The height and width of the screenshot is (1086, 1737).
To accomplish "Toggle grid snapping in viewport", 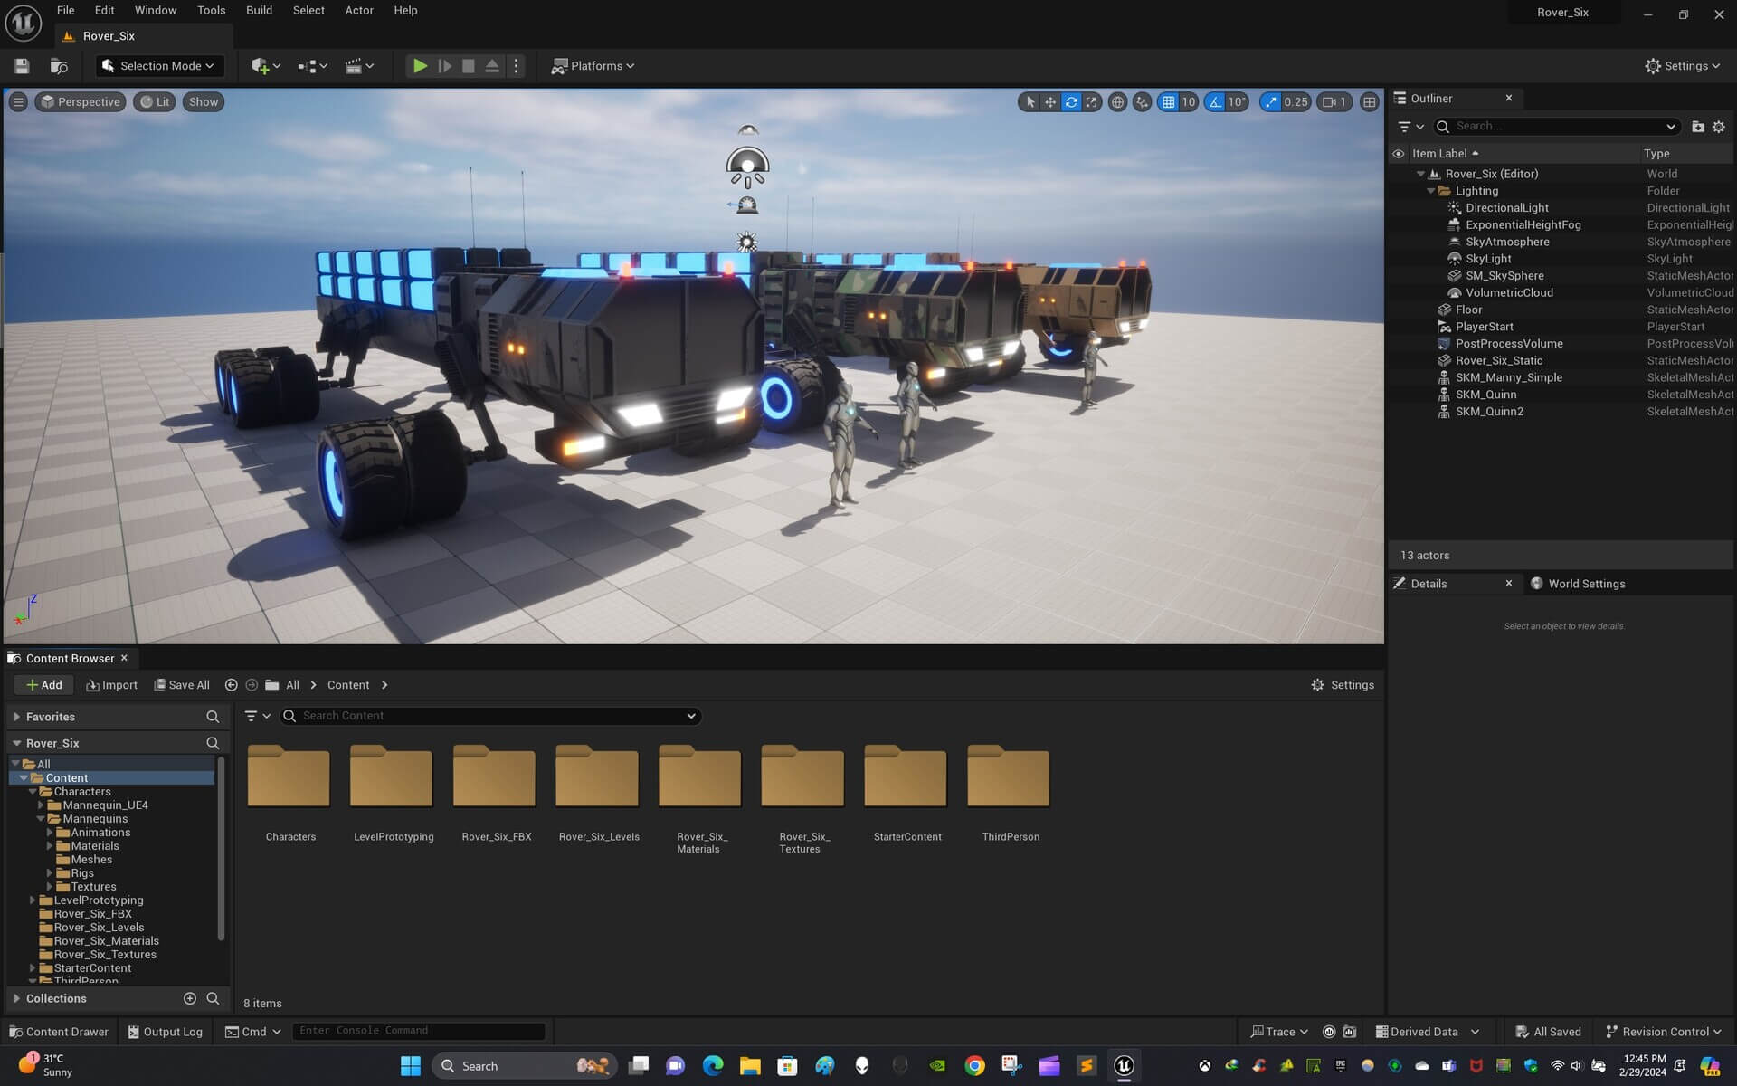I will [x=1169, y=102].
